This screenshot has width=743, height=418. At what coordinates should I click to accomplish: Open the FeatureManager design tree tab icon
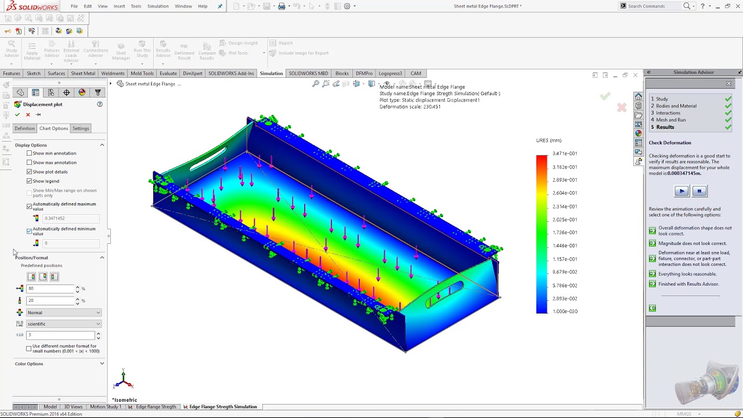(x=20, y=92)
